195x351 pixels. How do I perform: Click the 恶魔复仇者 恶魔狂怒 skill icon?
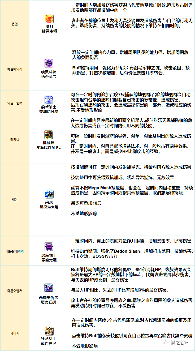(x=49, y=288)
